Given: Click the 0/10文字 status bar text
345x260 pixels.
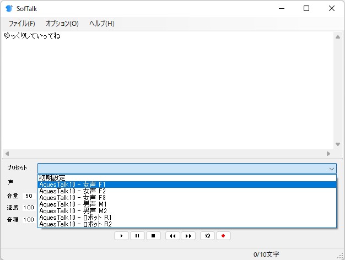Looking at the screenshot, I should click(x=266, y=254).
